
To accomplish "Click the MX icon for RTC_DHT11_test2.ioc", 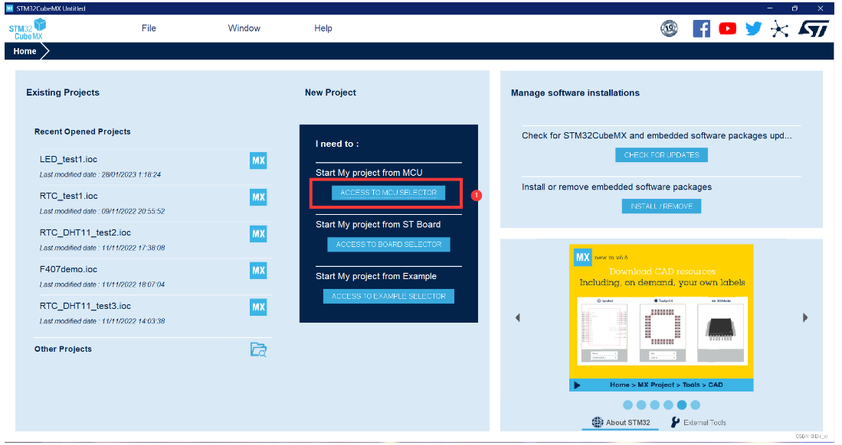I will click(x=258, y=234).
